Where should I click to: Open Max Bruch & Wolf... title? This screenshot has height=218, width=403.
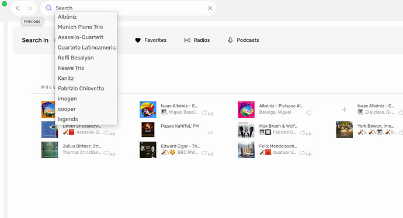point(278,126)
